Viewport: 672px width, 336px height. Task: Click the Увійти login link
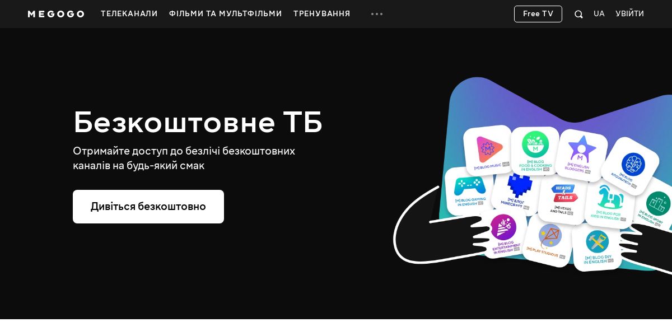click(x=630, y=14)
